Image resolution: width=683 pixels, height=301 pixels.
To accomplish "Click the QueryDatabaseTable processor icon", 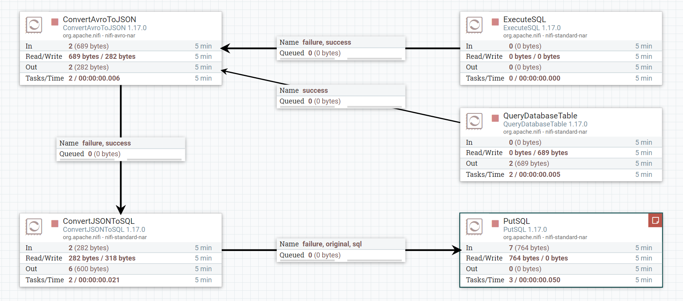I will tap(474, 121).
